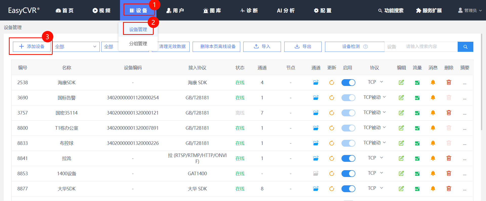Toggle enable switch for 1400设备

click(348, 174)
